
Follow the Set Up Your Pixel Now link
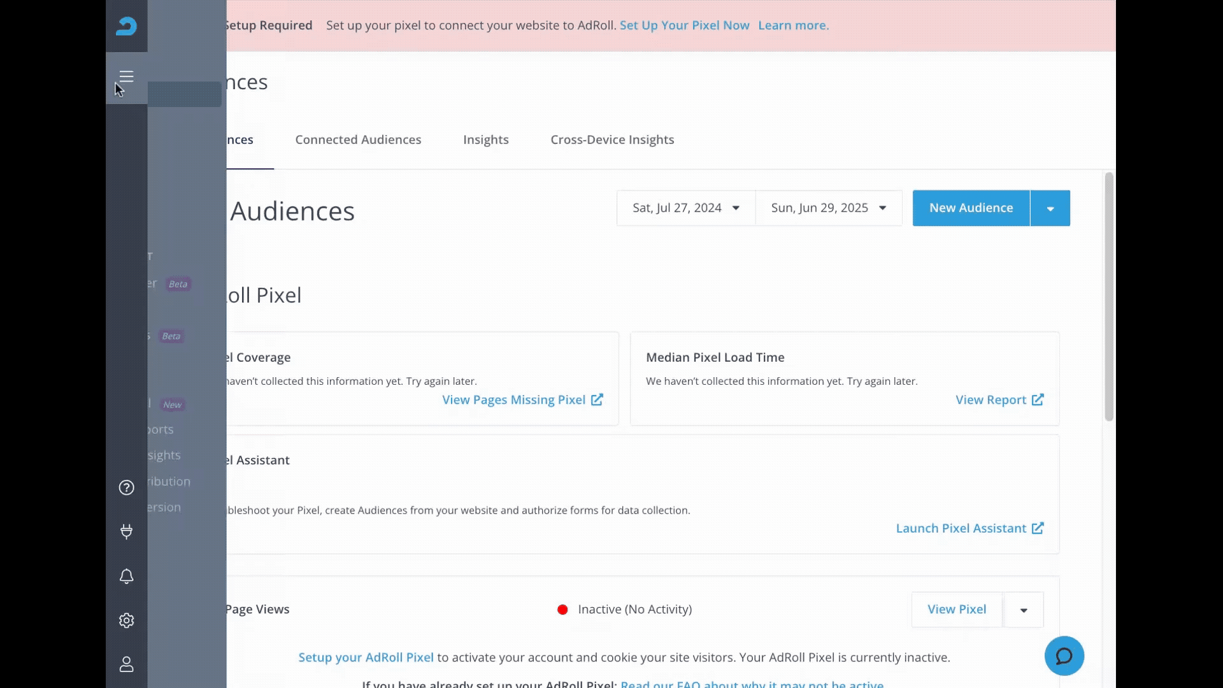pyautogui.click(x=685, y=25)
